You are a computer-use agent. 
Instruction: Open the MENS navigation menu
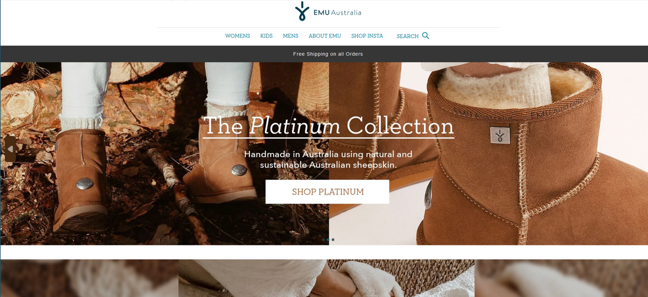(x=291, y=36)
